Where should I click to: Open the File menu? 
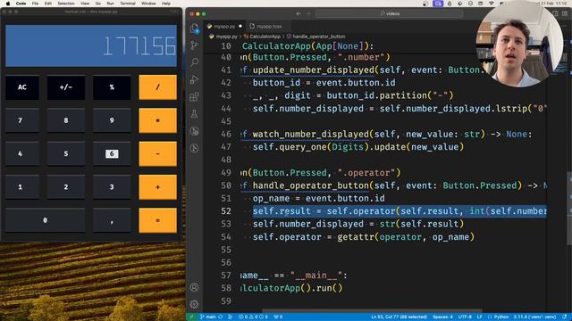point(35,4)
